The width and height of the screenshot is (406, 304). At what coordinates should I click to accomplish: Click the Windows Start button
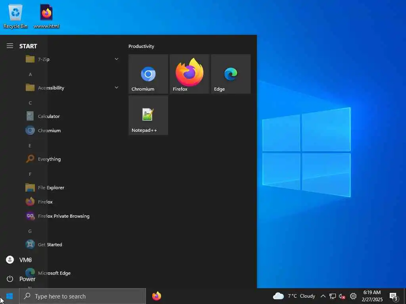pyautogui.click(x=10, y=296)
